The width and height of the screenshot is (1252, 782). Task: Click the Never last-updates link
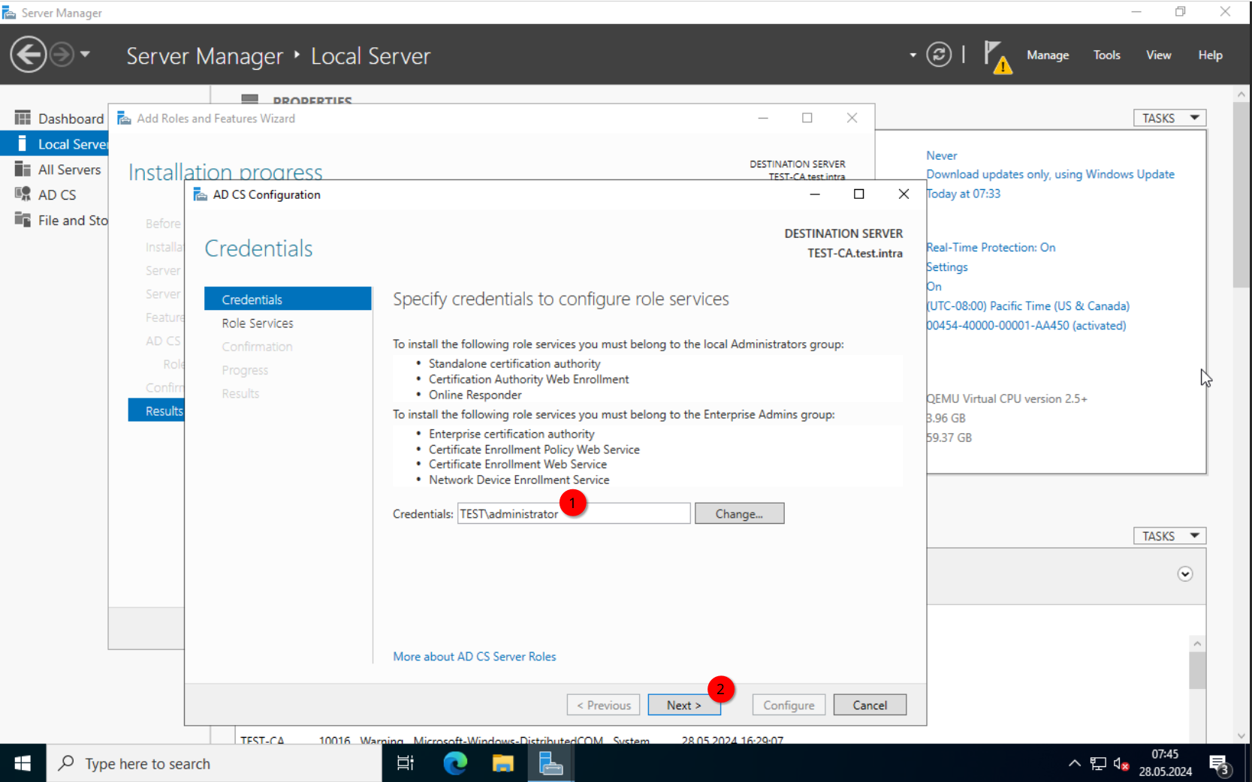pyautogui.click(x=942, y=155)
